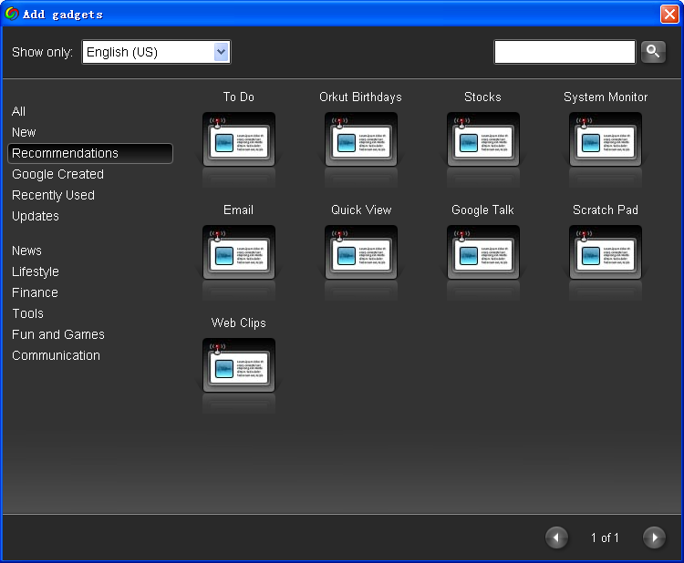
Task: Add the Scratch Pad gadget icon
Action: pyautogui.click(x=606, y=252)
